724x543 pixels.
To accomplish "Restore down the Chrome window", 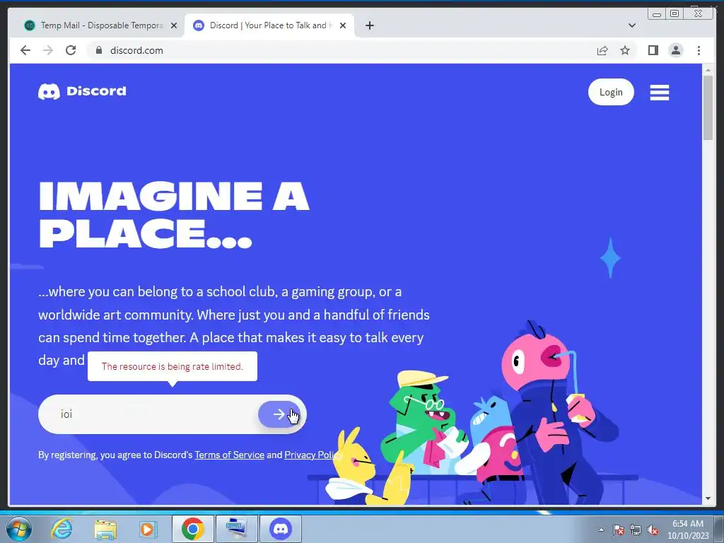I will pos(675,13).
